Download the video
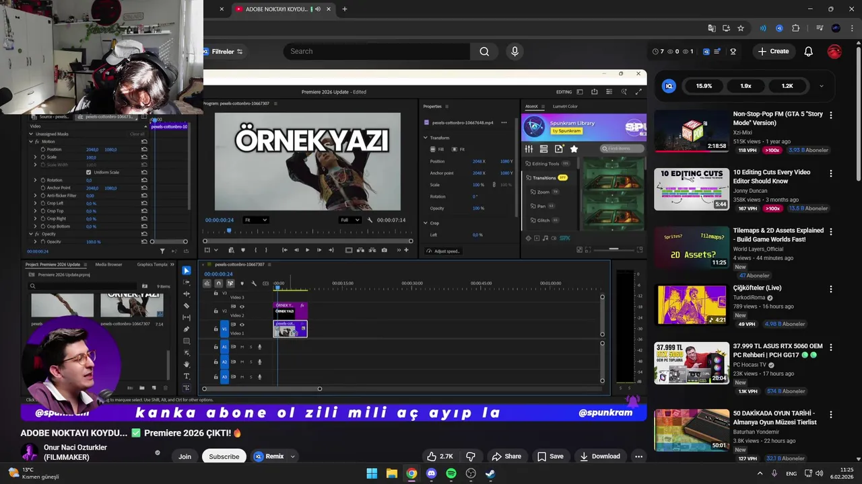The image size is (862, 484). tap(599, 456)
